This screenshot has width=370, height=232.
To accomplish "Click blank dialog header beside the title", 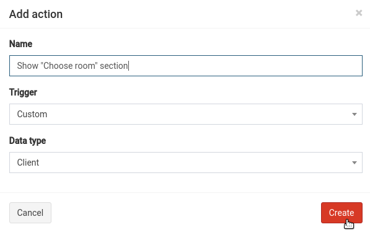I will coord(208,14).
